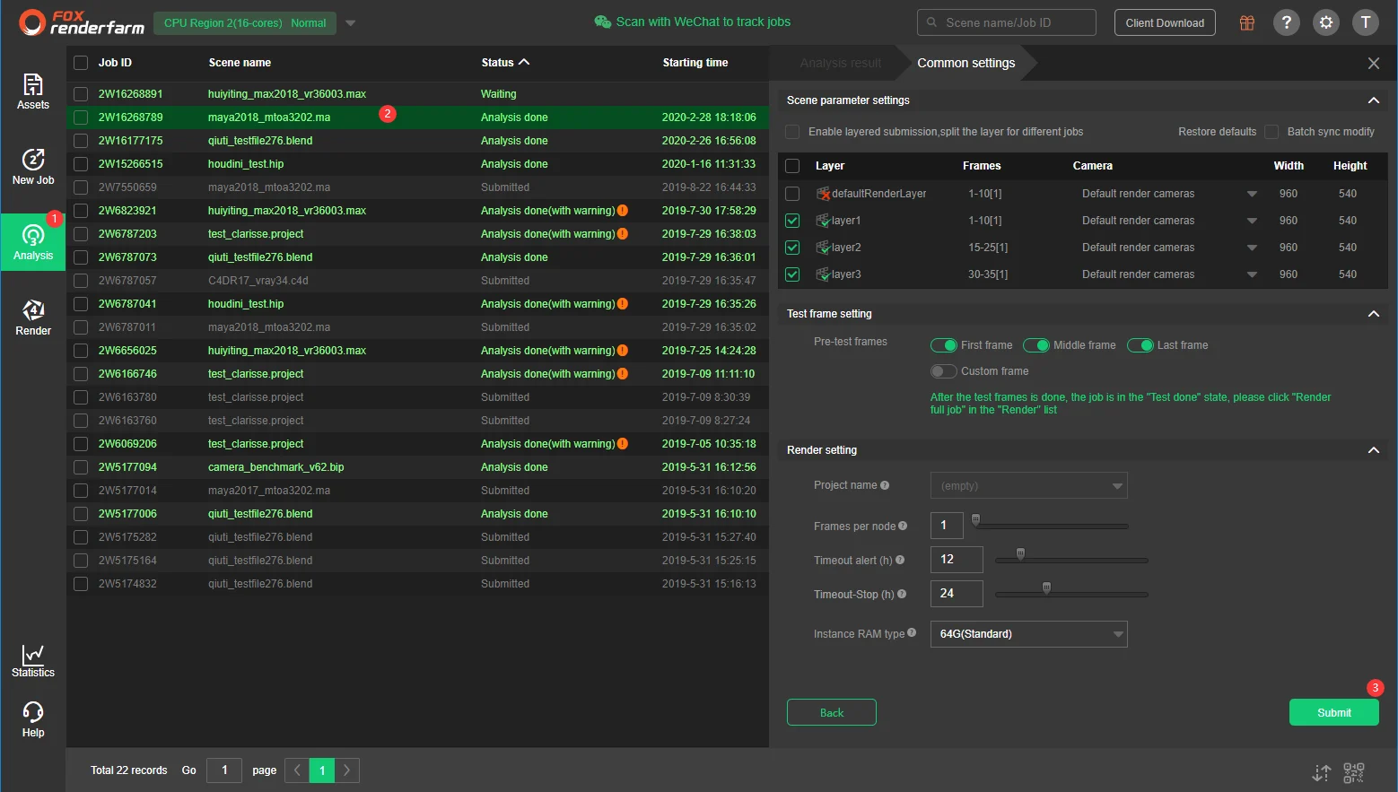Click the Frames per node help icon
Viewport: 1398px width, 792px height.
(903, 526)
